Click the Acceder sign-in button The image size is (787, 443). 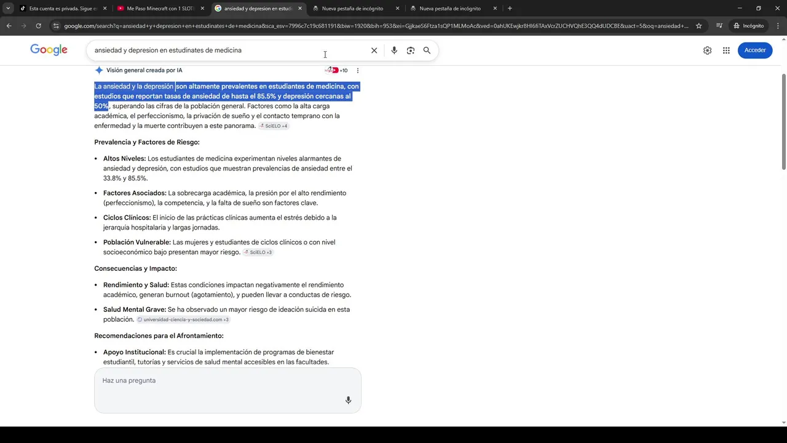point(755,50)
